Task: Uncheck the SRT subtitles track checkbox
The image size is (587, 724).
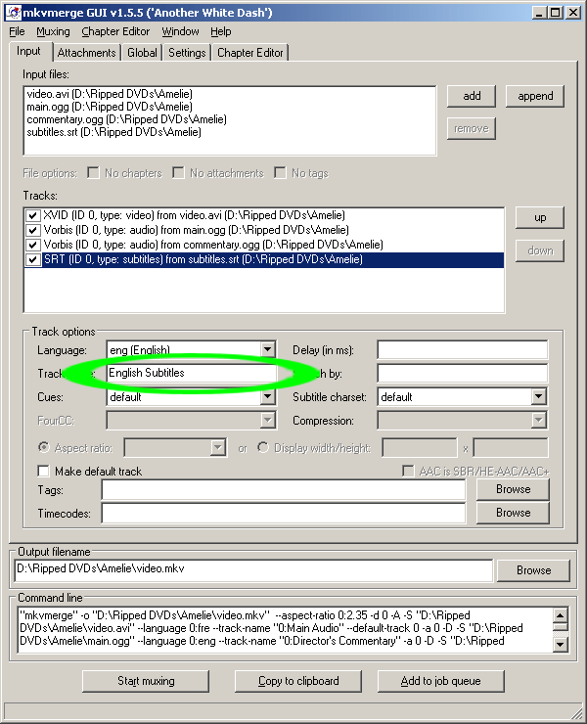Action: (32, 259)
